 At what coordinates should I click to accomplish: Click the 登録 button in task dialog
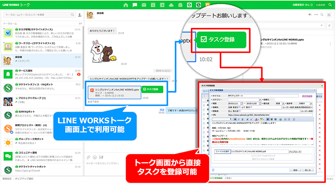pos(295,170)
